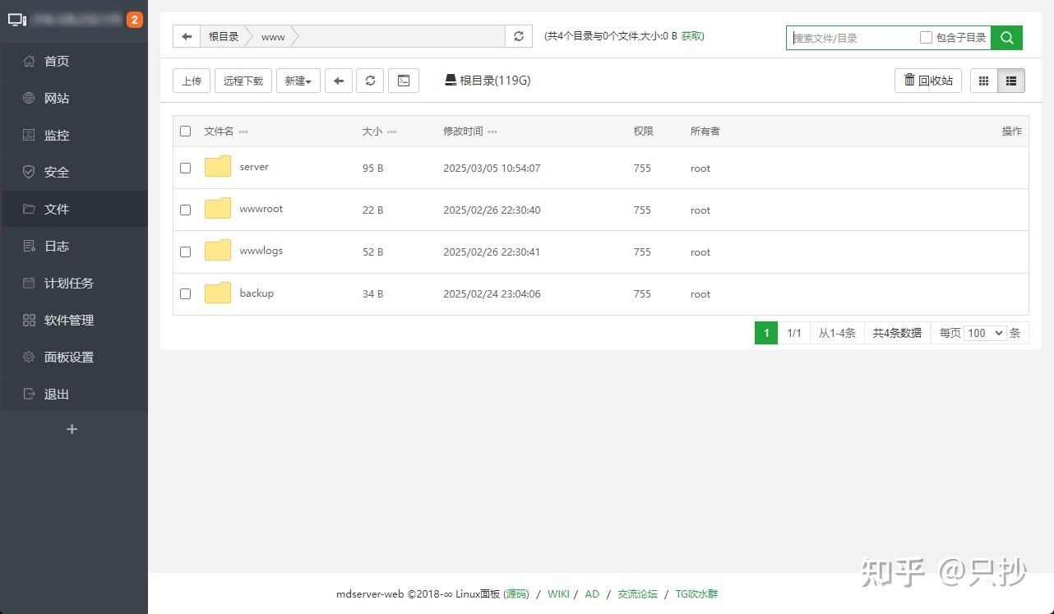This screenshot has height=614, width=1054.
Task: Open sort options for 文件名 column
Action: [244, 131]
